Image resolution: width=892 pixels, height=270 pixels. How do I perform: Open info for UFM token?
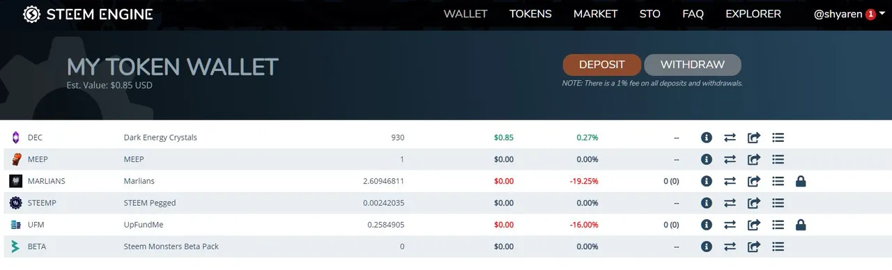[x=706, y=225]
